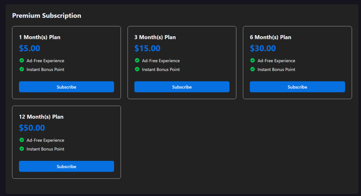The height and width of the screenshot is (196, 361).
Task: Click the 12 Month(s) Plan title
Action: pyautogui.click(x=41, y=117)
